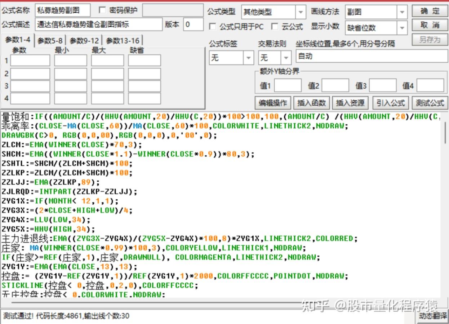This screenshot has width=449, height=324.
Task: Open the 画线方法 dropdown
Action: [402, 12]
